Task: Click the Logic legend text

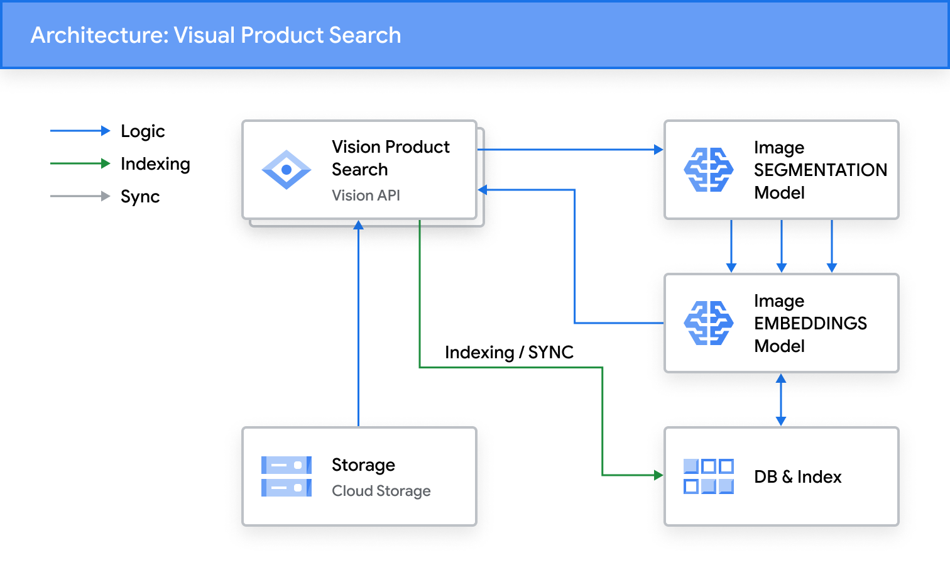Action: pyautogui.click(x=143, y=131)
